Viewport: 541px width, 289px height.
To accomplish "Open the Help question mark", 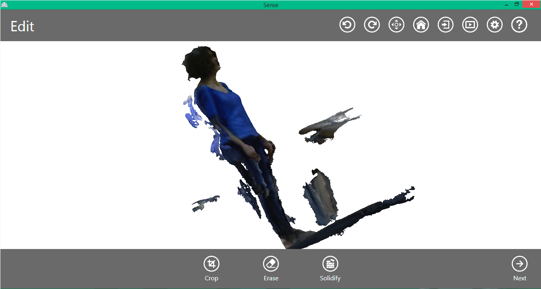I will click(x=519, y=25).
